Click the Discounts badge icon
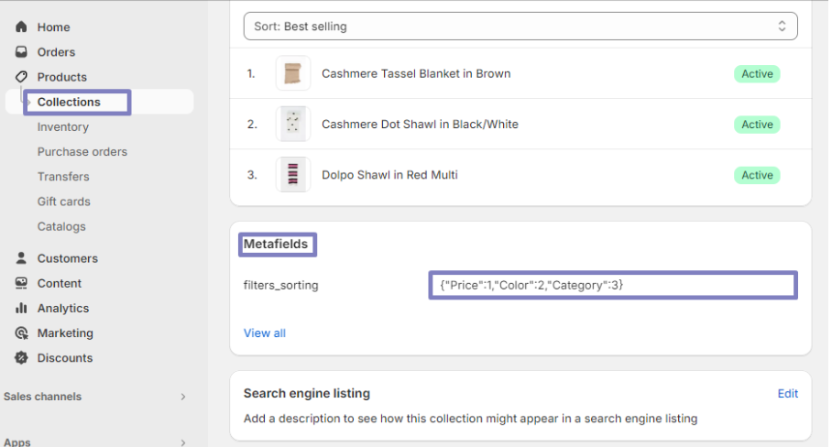Screen dimensions: 832x447 (21, 358)
